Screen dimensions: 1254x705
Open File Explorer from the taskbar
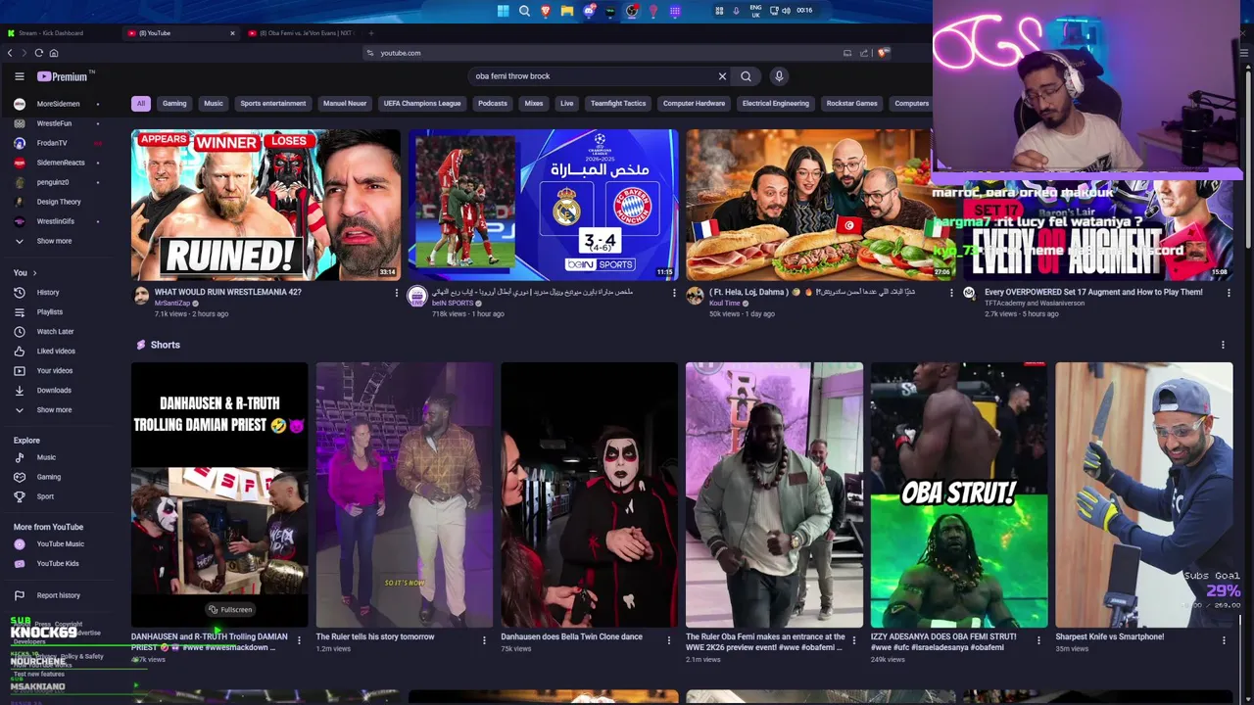click(x=567, y=11)
